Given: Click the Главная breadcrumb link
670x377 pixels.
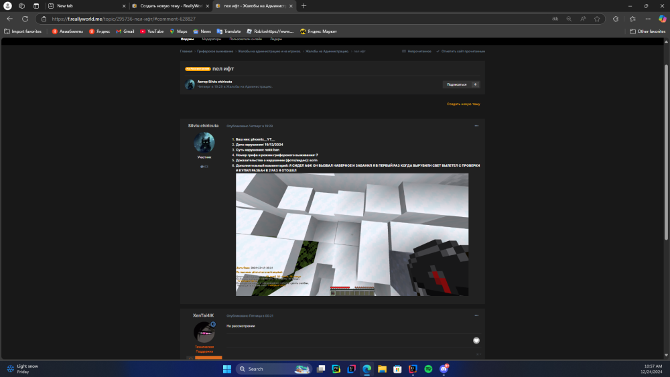Looking at the screenshot, I should tap(186, 52).
